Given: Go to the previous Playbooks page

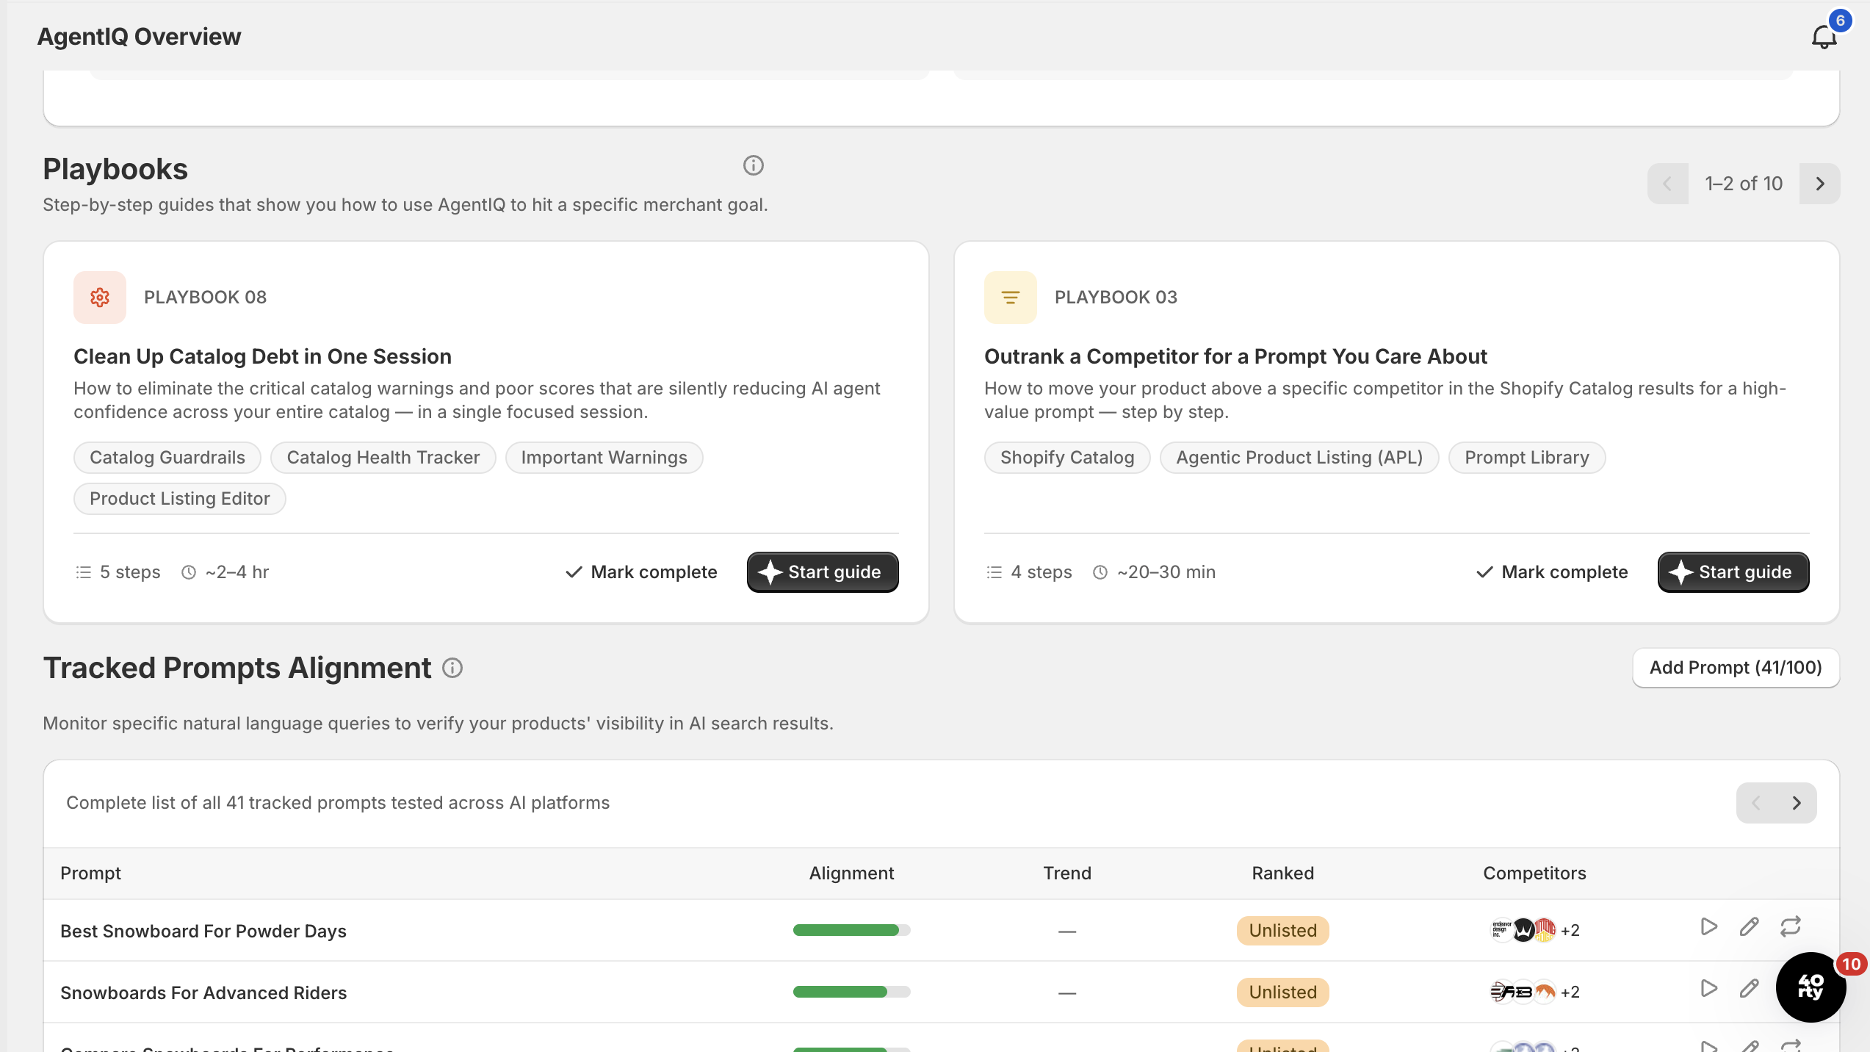Looking at the screenshot, I should (1667, 184).
